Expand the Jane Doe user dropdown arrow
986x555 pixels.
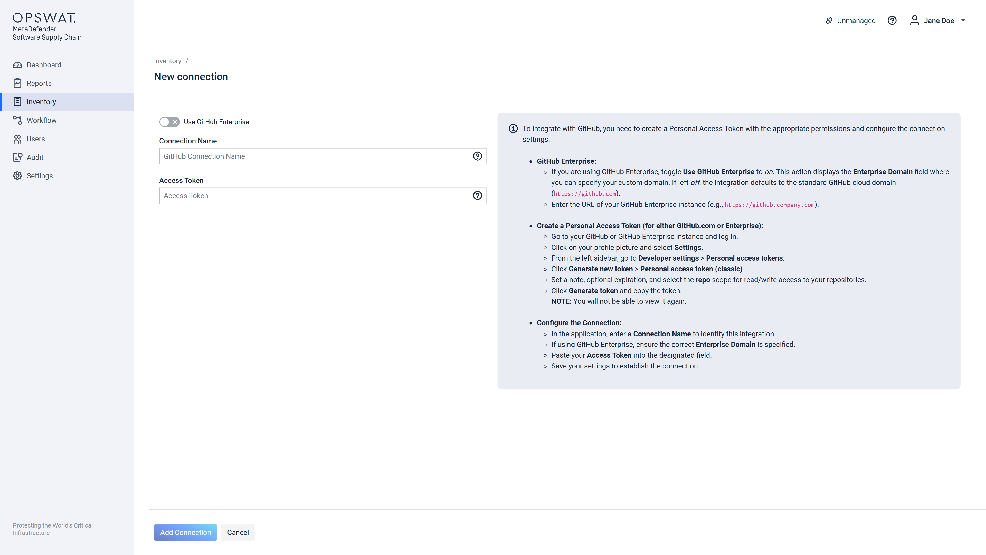(x=963, y=21)
